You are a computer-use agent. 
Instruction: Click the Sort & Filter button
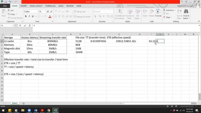[x=179, y=14]
